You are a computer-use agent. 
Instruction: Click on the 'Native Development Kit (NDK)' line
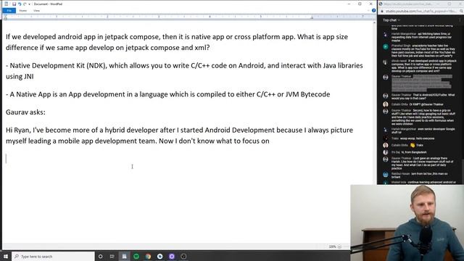coord(184,71)
